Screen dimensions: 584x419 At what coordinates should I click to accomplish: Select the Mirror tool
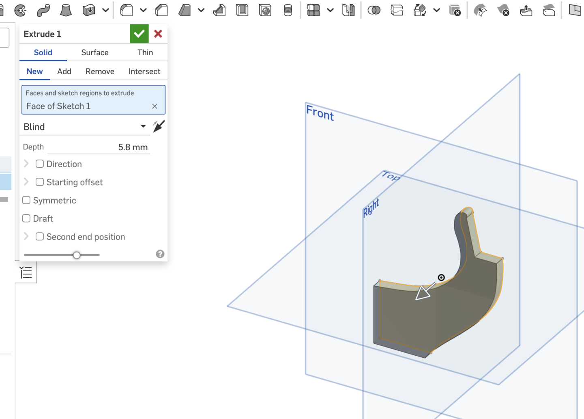[x=349, y=10]
